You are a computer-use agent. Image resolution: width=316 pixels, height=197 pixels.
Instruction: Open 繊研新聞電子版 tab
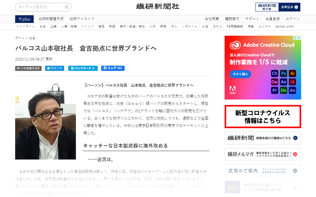point(51,19)
